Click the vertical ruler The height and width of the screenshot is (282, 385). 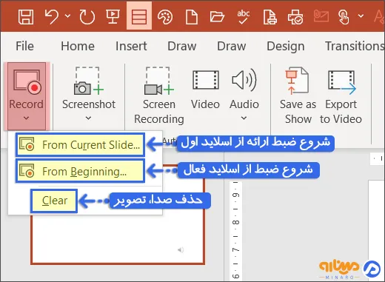235,231
